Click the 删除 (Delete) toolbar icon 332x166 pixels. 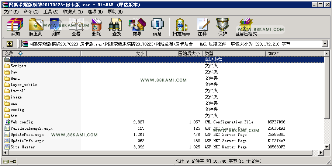pos(96,27)
